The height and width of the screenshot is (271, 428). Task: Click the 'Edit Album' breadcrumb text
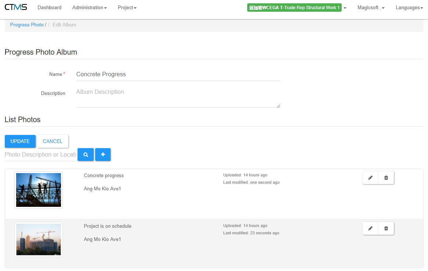(x=64, y=25)
